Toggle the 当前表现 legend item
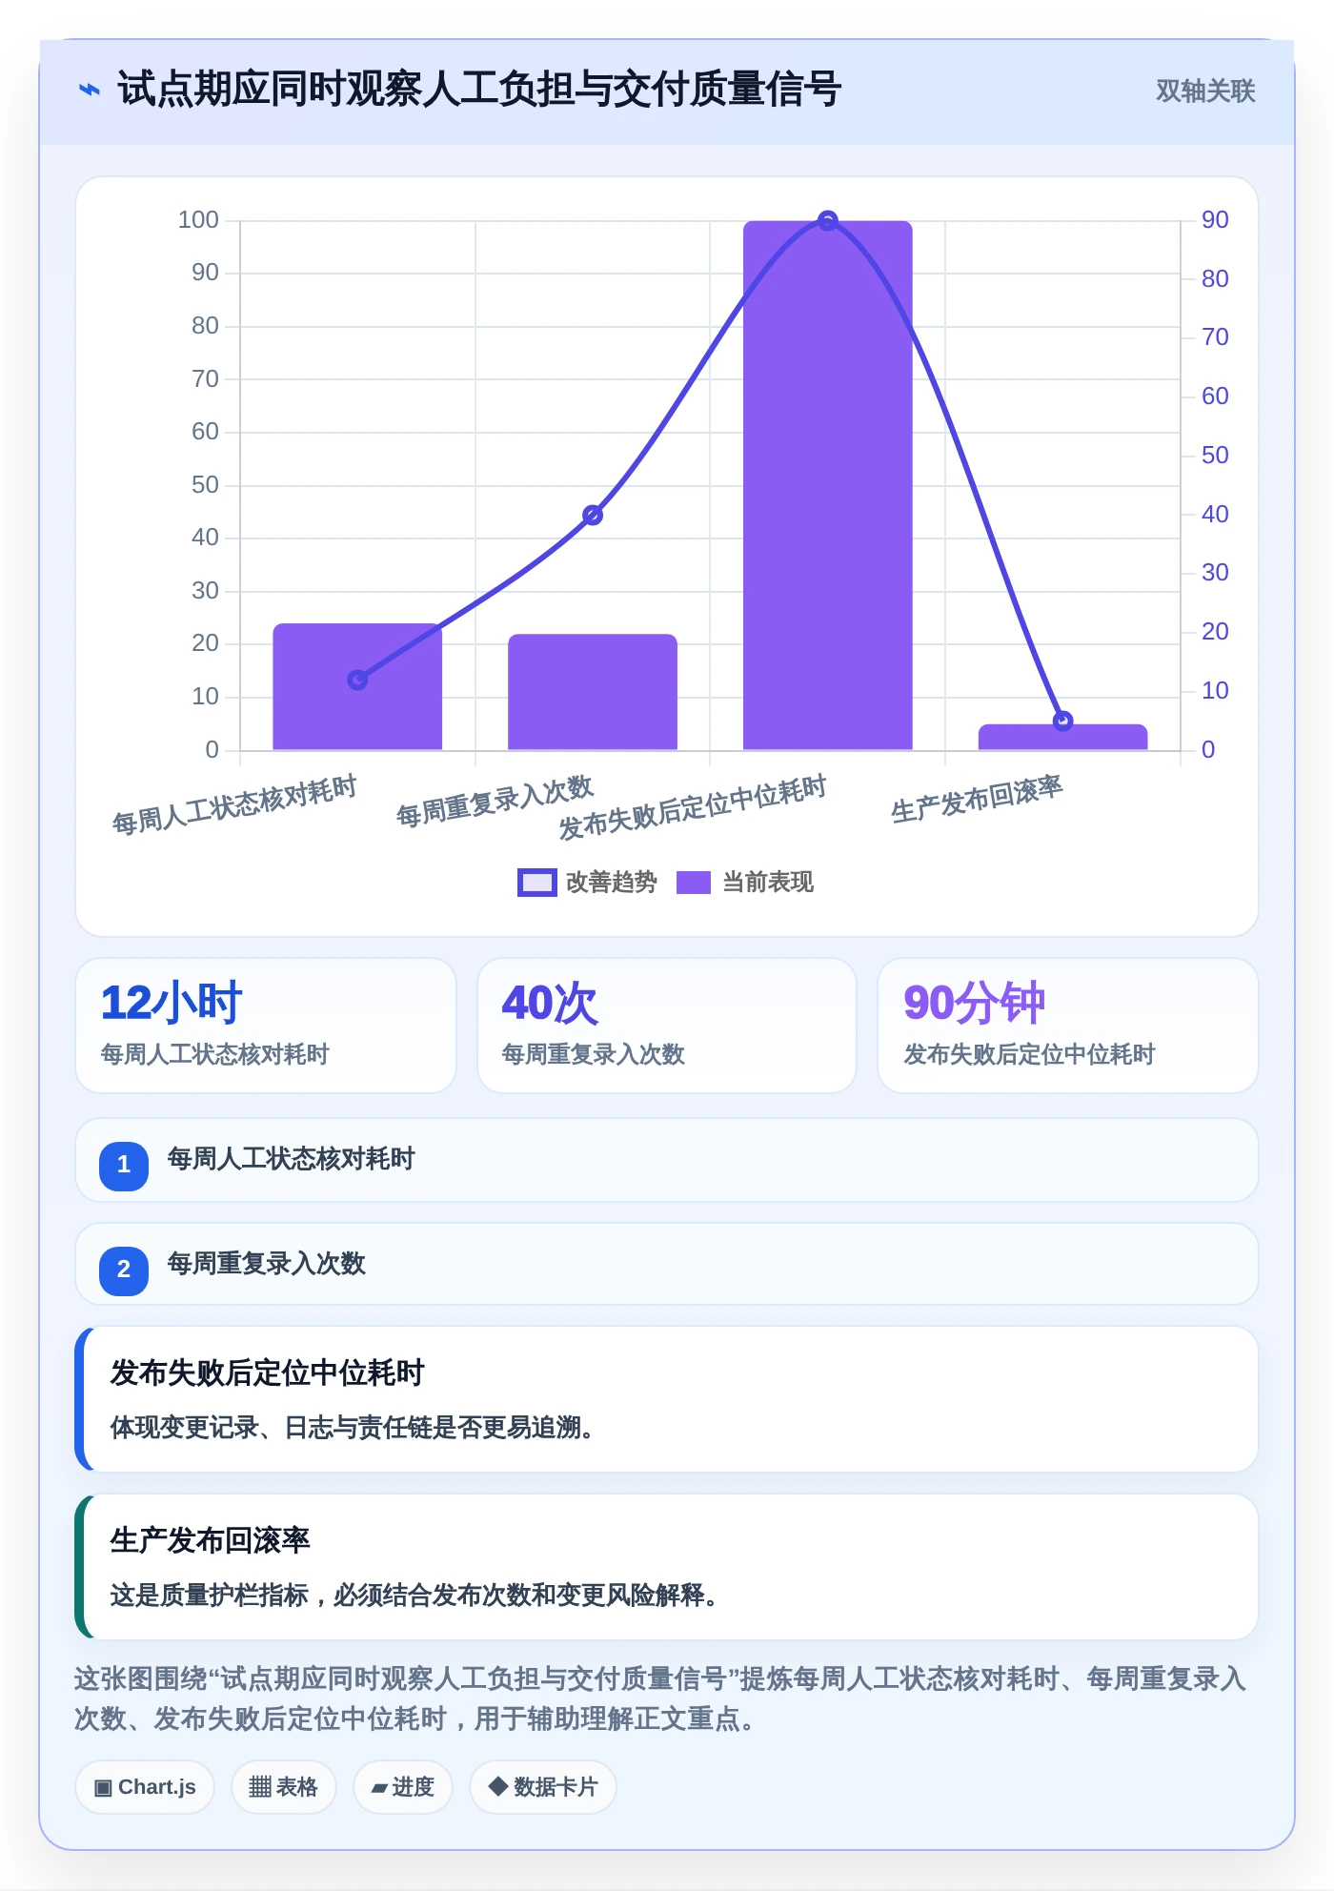This screenshot has width=1334, height=1891. (745, 883)
